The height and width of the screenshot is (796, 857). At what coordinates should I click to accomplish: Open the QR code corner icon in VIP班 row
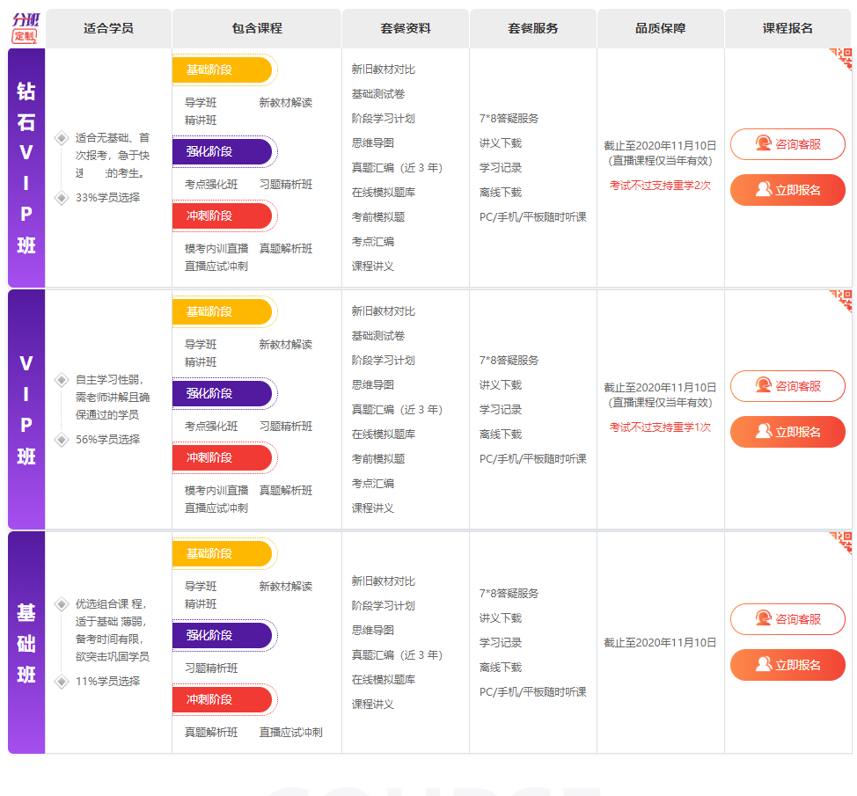842,301
